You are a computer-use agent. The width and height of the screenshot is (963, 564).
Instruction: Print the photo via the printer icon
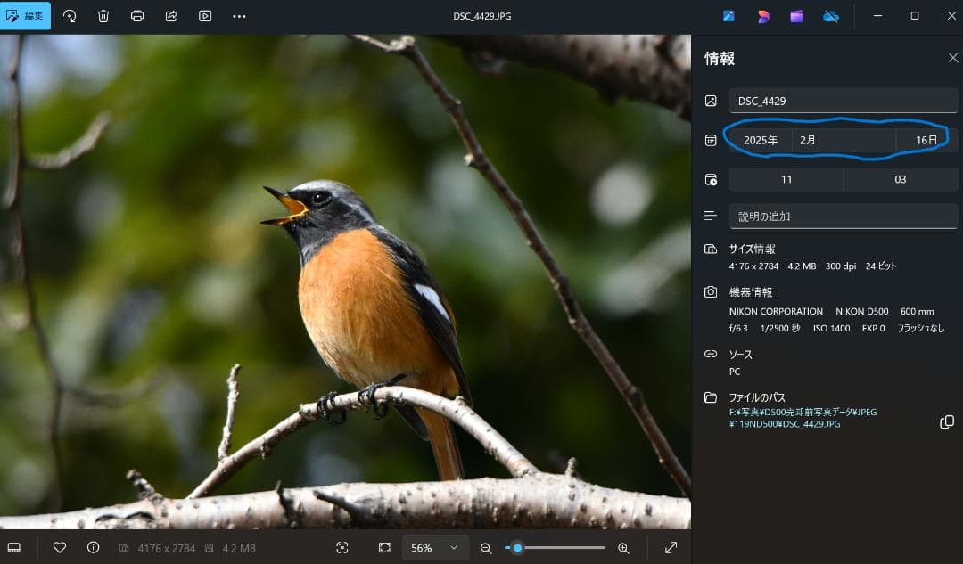pyautogui.click(x=137, y=16)
